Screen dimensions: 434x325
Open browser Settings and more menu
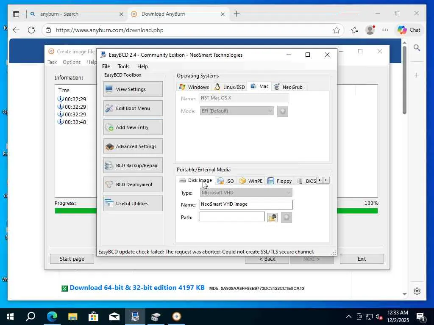(x=385, y=30)
